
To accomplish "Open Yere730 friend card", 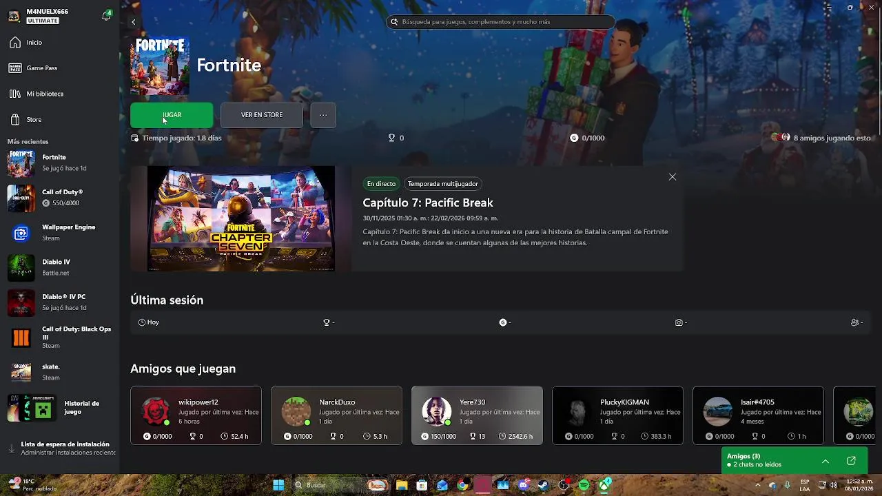I will tap(477, 415).
